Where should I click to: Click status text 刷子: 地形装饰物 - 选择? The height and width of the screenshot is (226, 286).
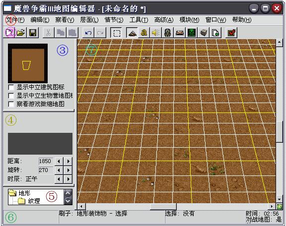point(93,214)
